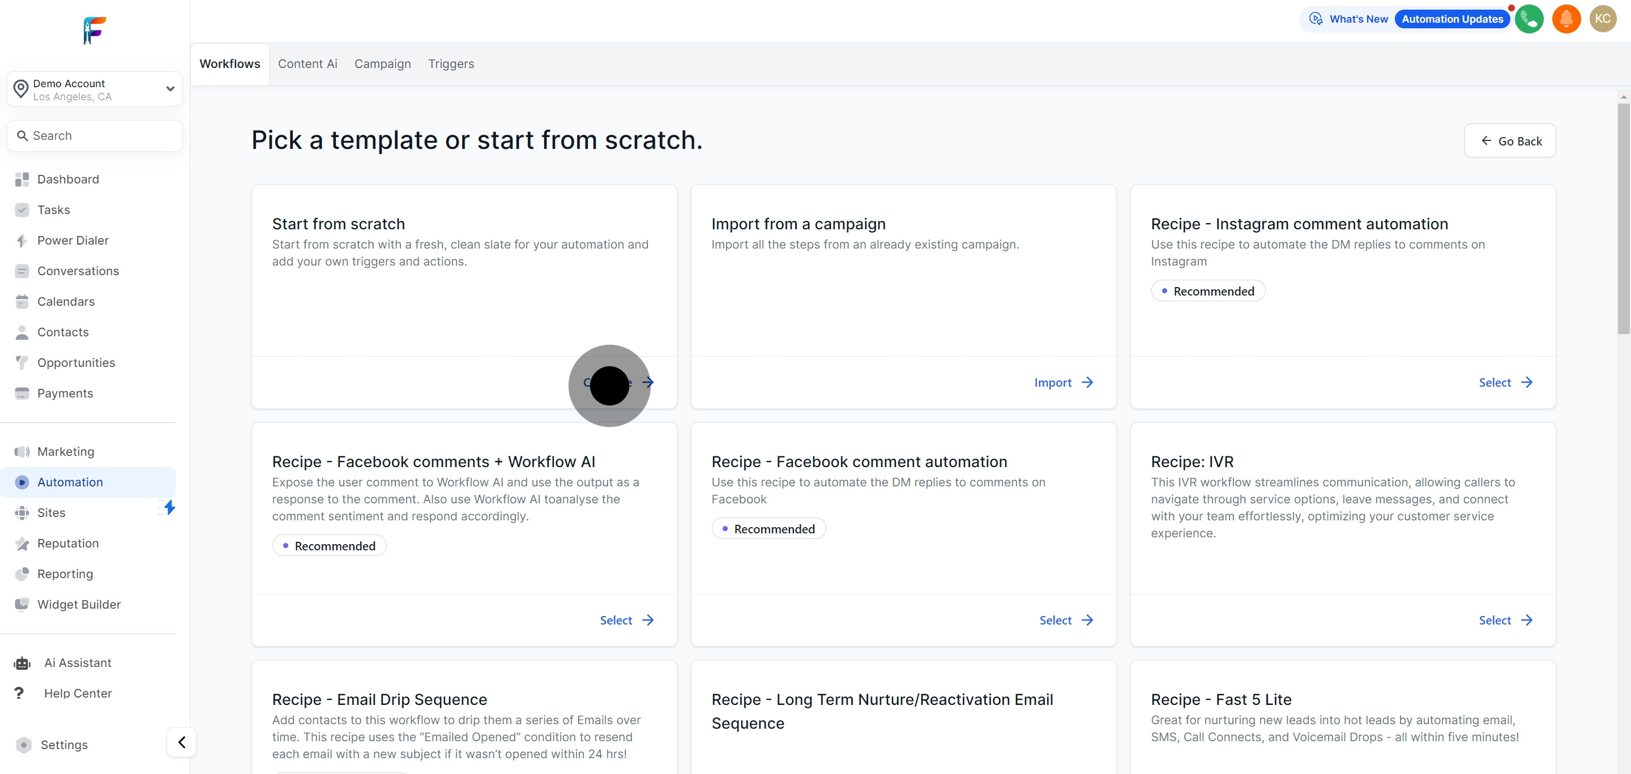
Task: Open the Help Center question mark
Action: pyautogui.click(x=19, y=694)
